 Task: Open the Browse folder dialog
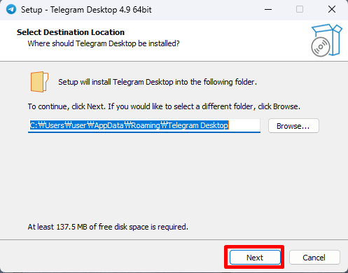pyautogui.click(x=293, y=126)
